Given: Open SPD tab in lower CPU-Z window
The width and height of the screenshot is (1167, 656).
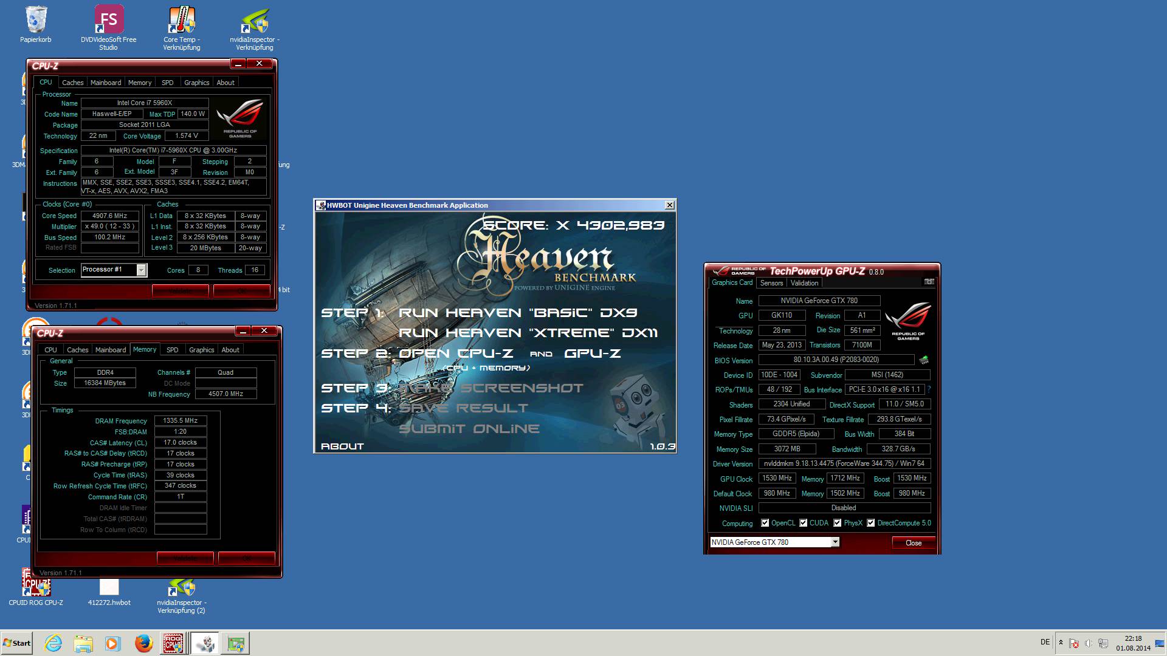Looking at the screenshot, I should (x=173, y=350).
